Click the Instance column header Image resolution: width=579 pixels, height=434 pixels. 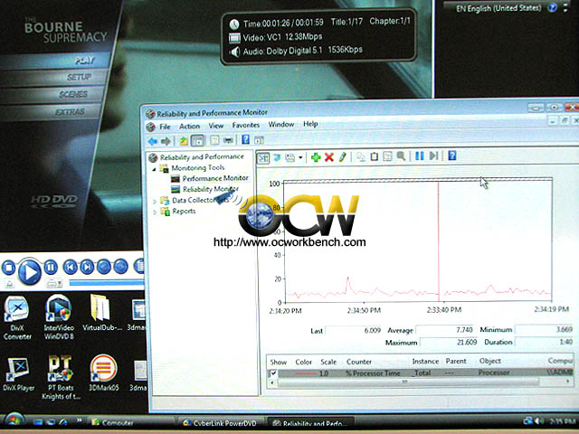425,362
